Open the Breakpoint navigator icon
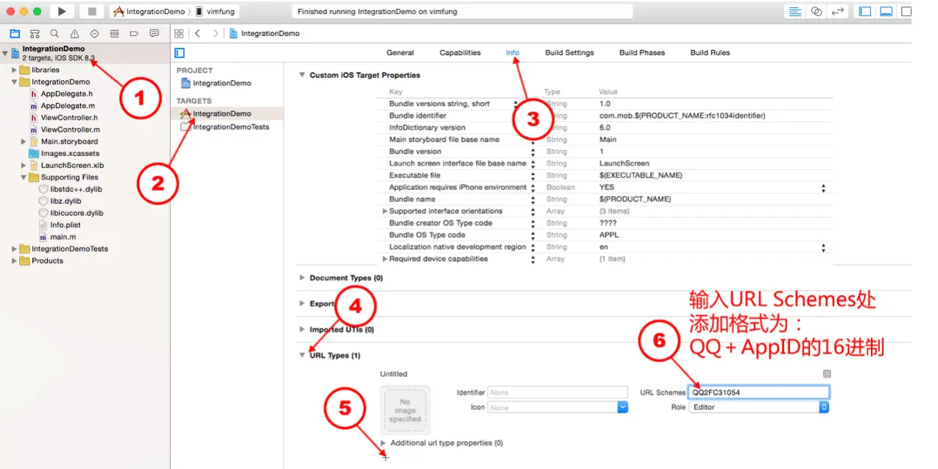 134,34
